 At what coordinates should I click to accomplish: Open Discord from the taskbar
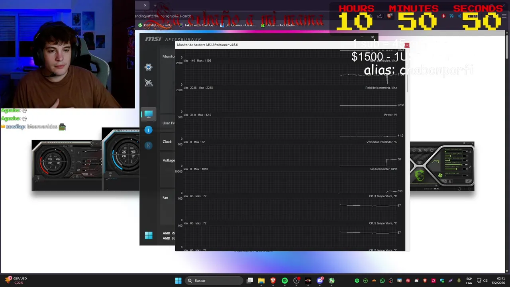pyautogui.click(x=320, y=281)
